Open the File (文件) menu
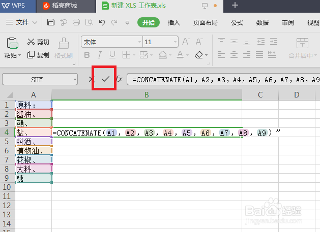 click(x=21, y=22)
